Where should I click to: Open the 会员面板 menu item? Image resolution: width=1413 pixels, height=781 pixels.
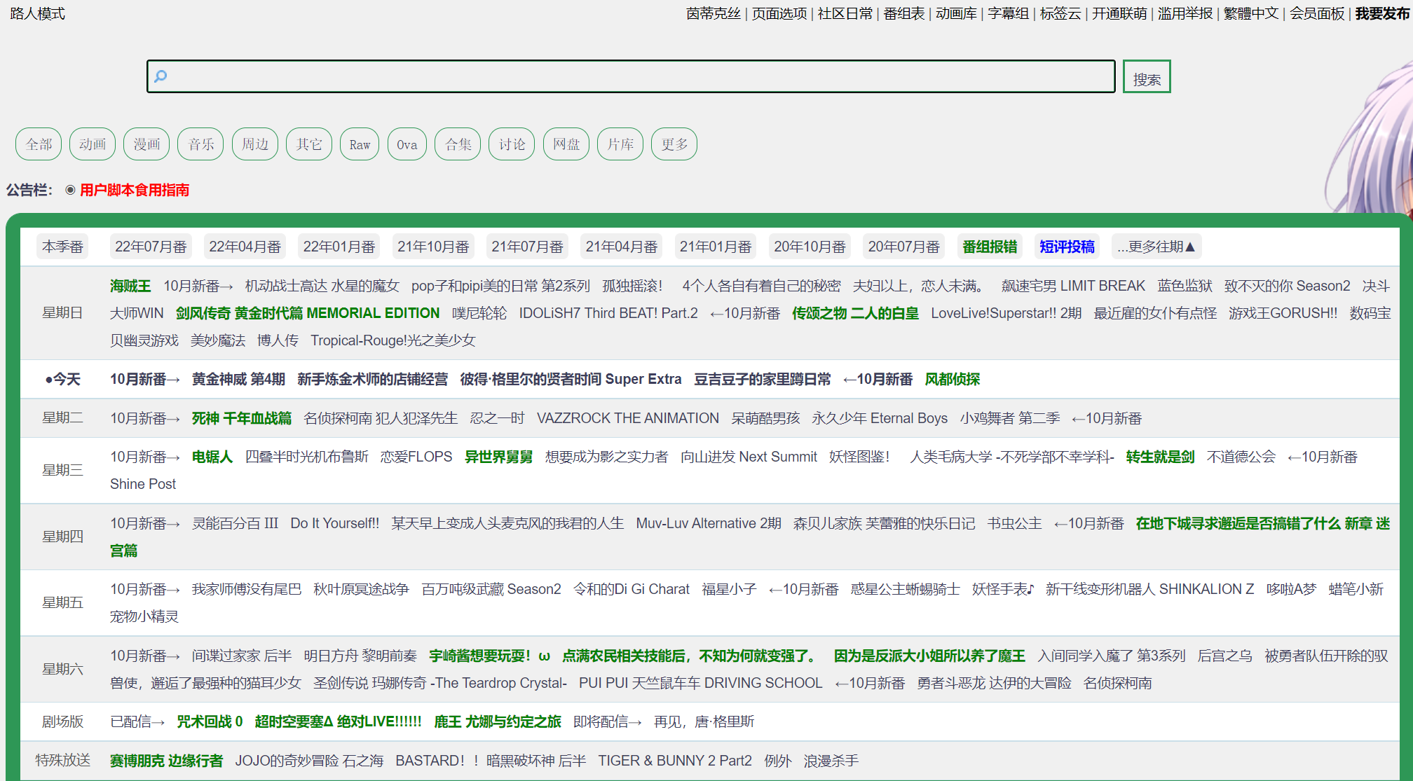[1316, 13]
